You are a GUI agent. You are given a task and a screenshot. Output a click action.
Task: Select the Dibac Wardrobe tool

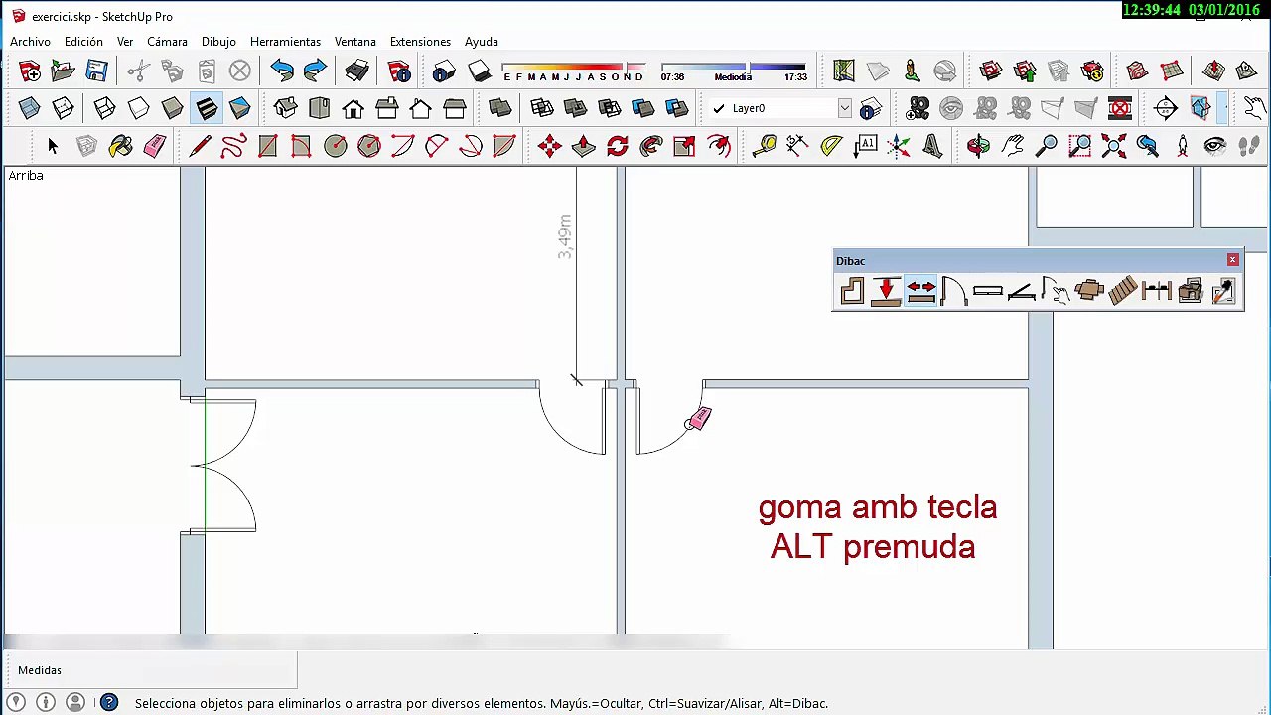pyautogui.click(x=1022, y=291)
